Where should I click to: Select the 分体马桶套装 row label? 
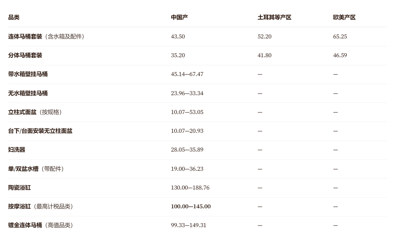(x=25, y=56)
